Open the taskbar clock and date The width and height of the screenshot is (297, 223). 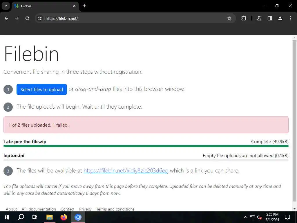coord(272,217)
